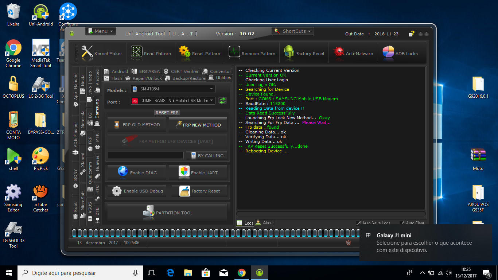Select the Reset Pattern tool
Screen dimensions: 498x280
(x=199, y=53)
